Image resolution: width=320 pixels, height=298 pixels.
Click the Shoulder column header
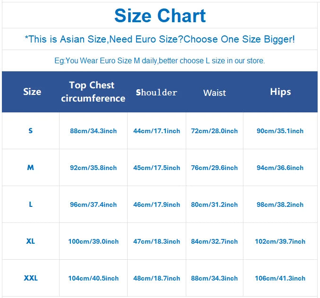coord(156,92)
